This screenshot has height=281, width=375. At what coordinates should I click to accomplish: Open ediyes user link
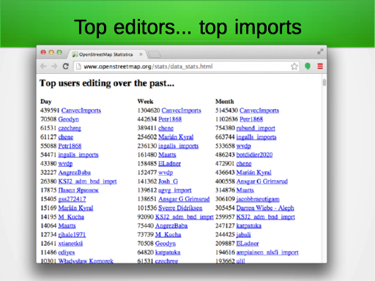(67, 252)
